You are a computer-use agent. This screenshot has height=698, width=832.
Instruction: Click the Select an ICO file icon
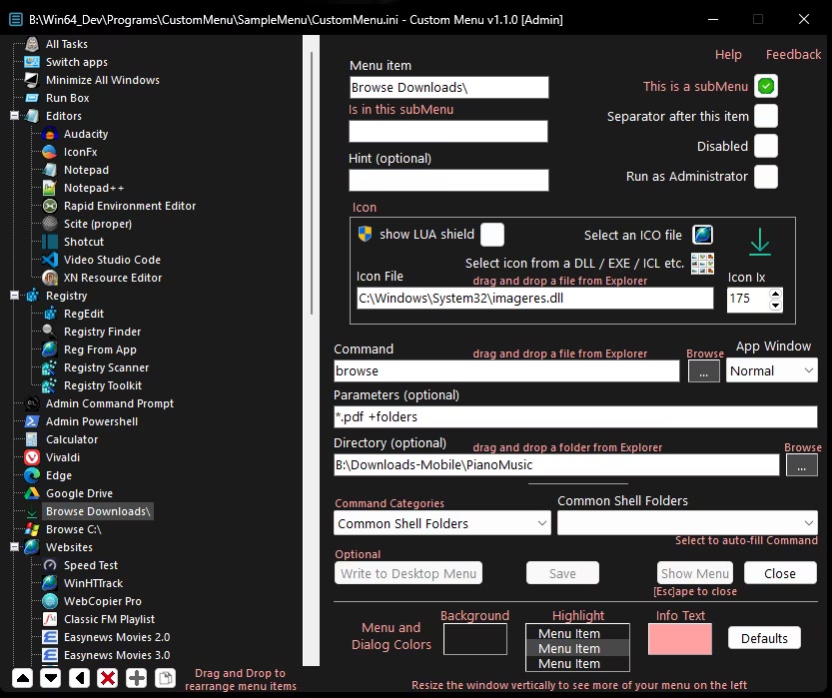[703, 235]
